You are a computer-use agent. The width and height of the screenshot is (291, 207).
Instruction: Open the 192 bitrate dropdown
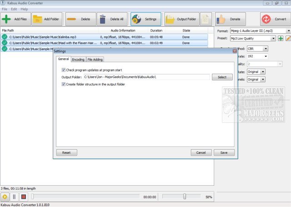pos(257,56)
